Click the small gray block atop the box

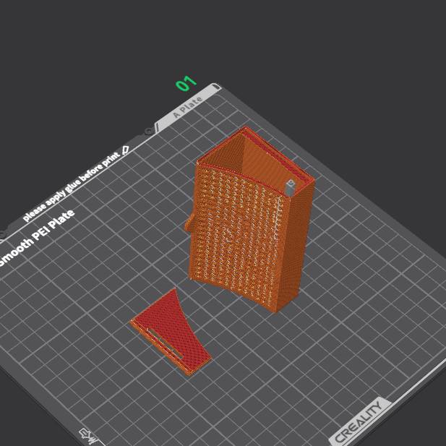coord(291,187)
